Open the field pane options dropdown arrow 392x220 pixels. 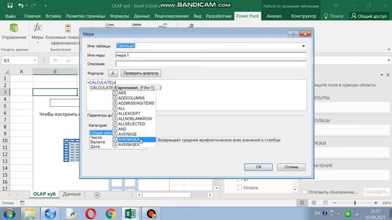[x=382, y=75]
